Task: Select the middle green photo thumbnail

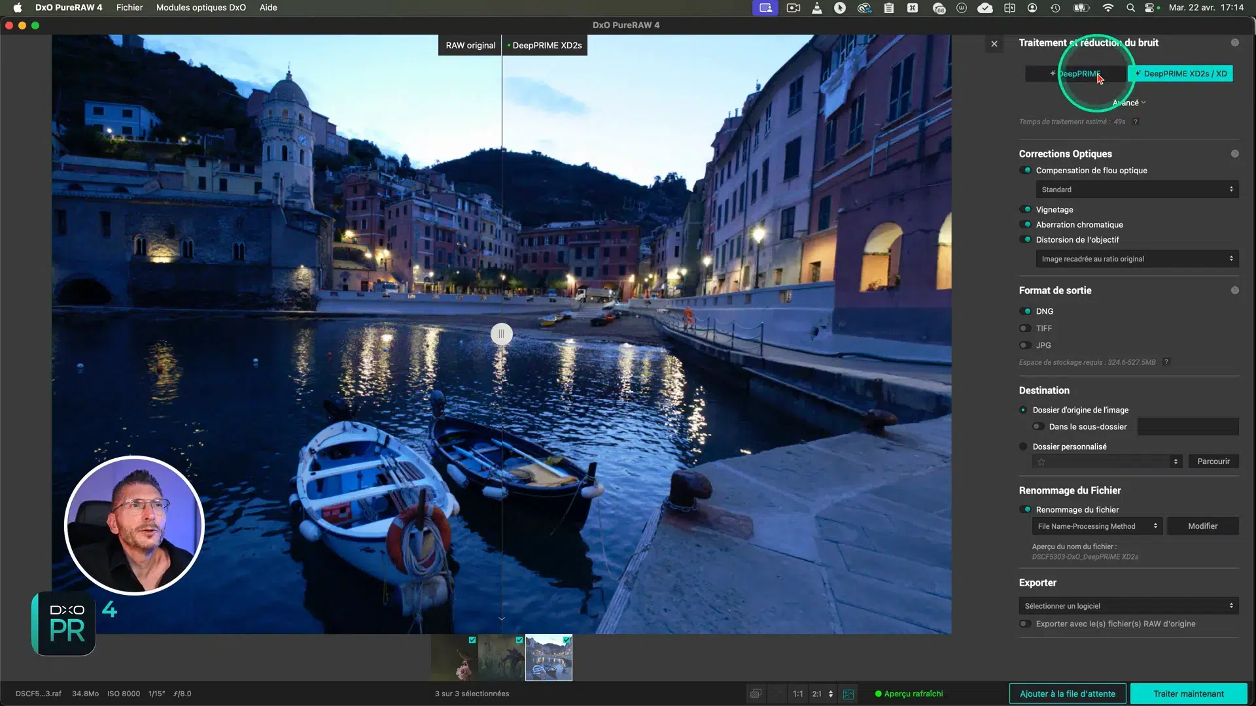Action: 501,658
